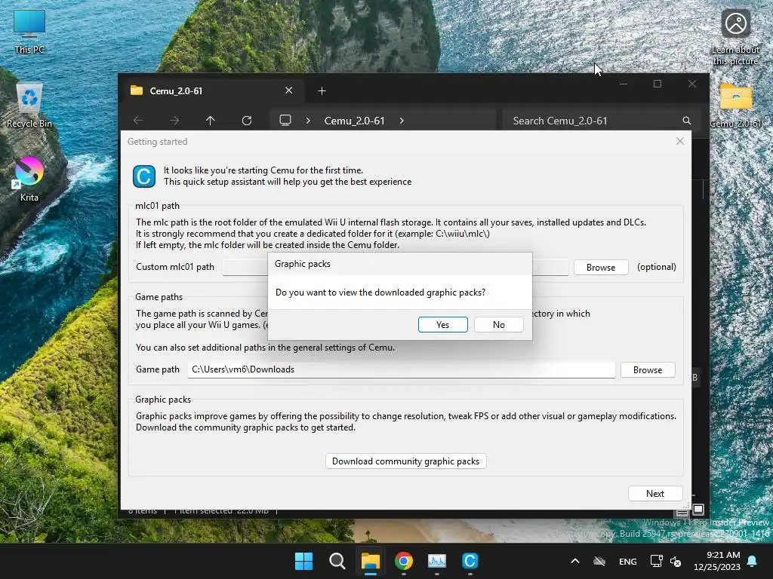Click Next in Getting started

click(x=655, y=493)
